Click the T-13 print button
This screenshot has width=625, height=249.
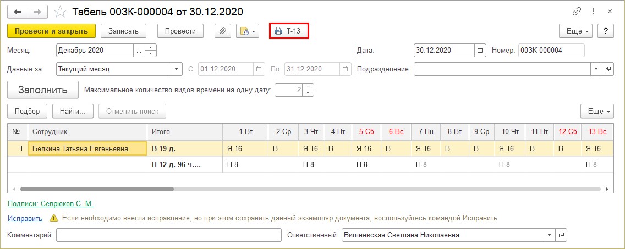[x=289, y=31]
